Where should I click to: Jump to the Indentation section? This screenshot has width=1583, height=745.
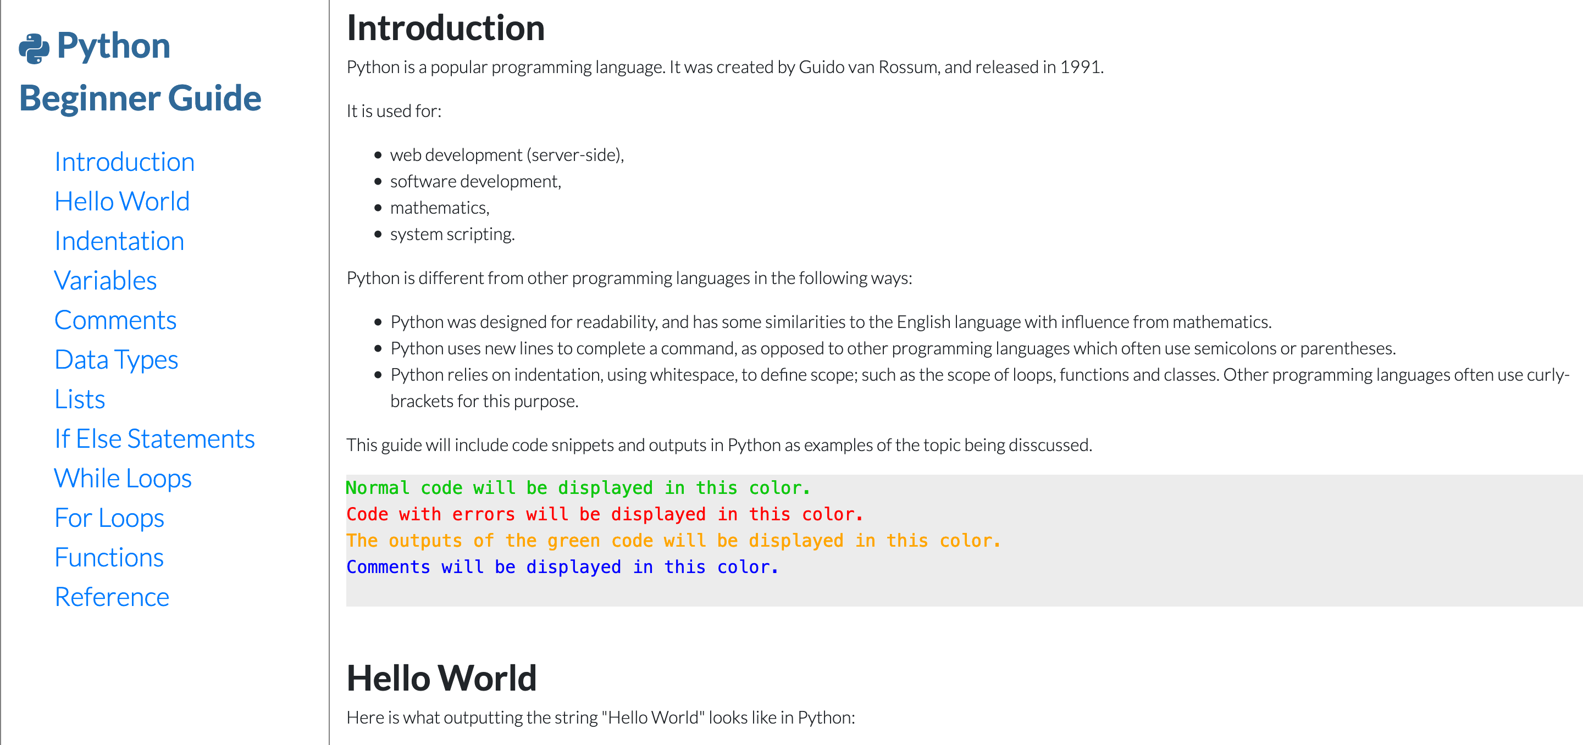click(x=119, y=241)
